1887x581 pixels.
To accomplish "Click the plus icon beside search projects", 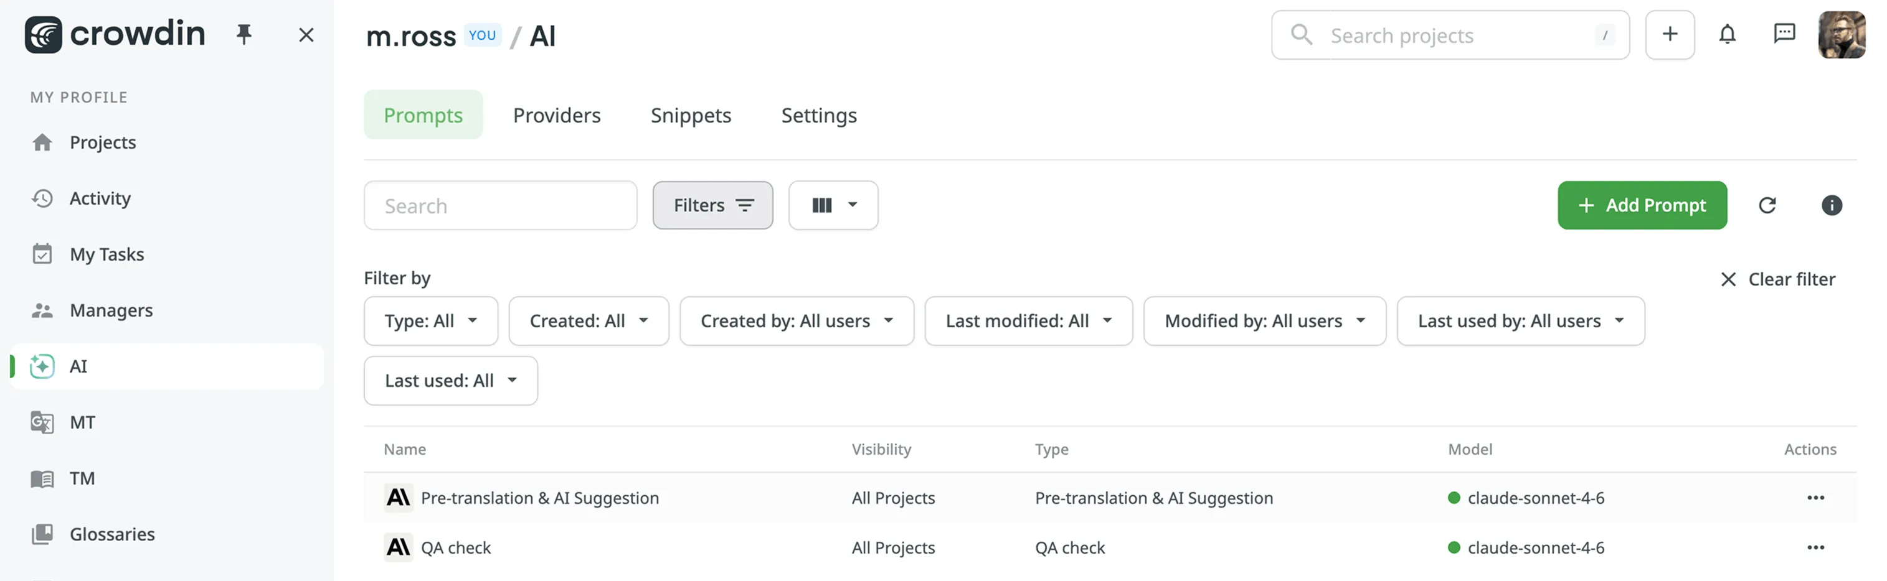I will [x=1670, y=34].
